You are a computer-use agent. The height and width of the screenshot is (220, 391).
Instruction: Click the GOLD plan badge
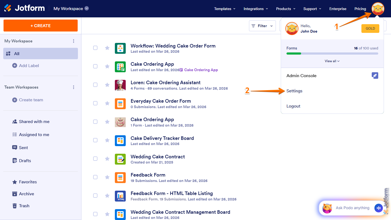(370, 29)
